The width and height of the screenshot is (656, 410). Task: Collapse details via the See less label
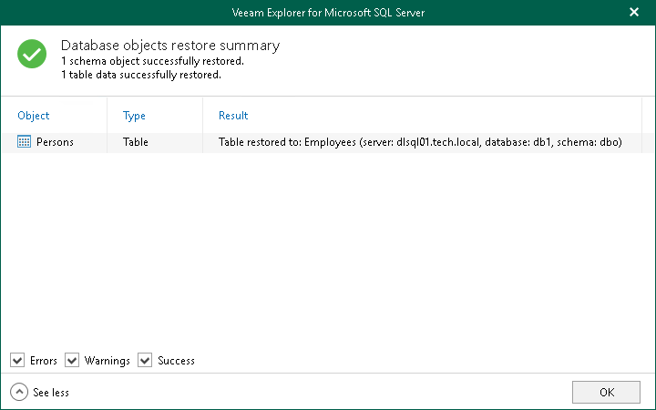point(51,393)
